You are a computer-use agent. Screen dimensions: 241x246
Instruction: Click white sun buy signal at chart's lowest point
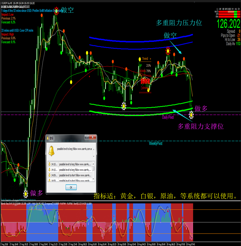(x=26, y=194)
